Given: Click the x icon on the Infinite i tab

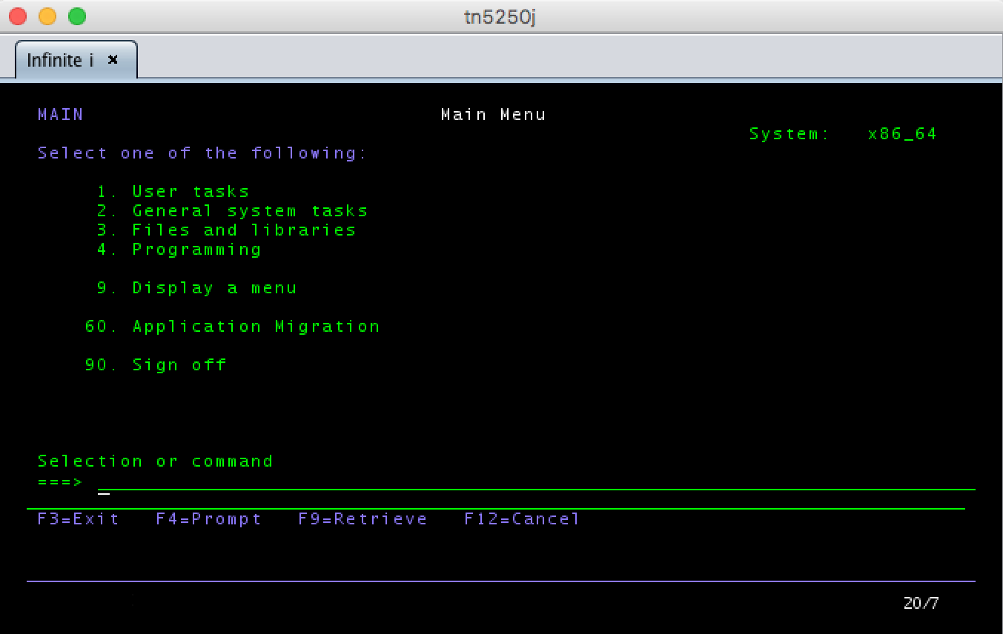Looking at the screenshot, I should point(113,60).
